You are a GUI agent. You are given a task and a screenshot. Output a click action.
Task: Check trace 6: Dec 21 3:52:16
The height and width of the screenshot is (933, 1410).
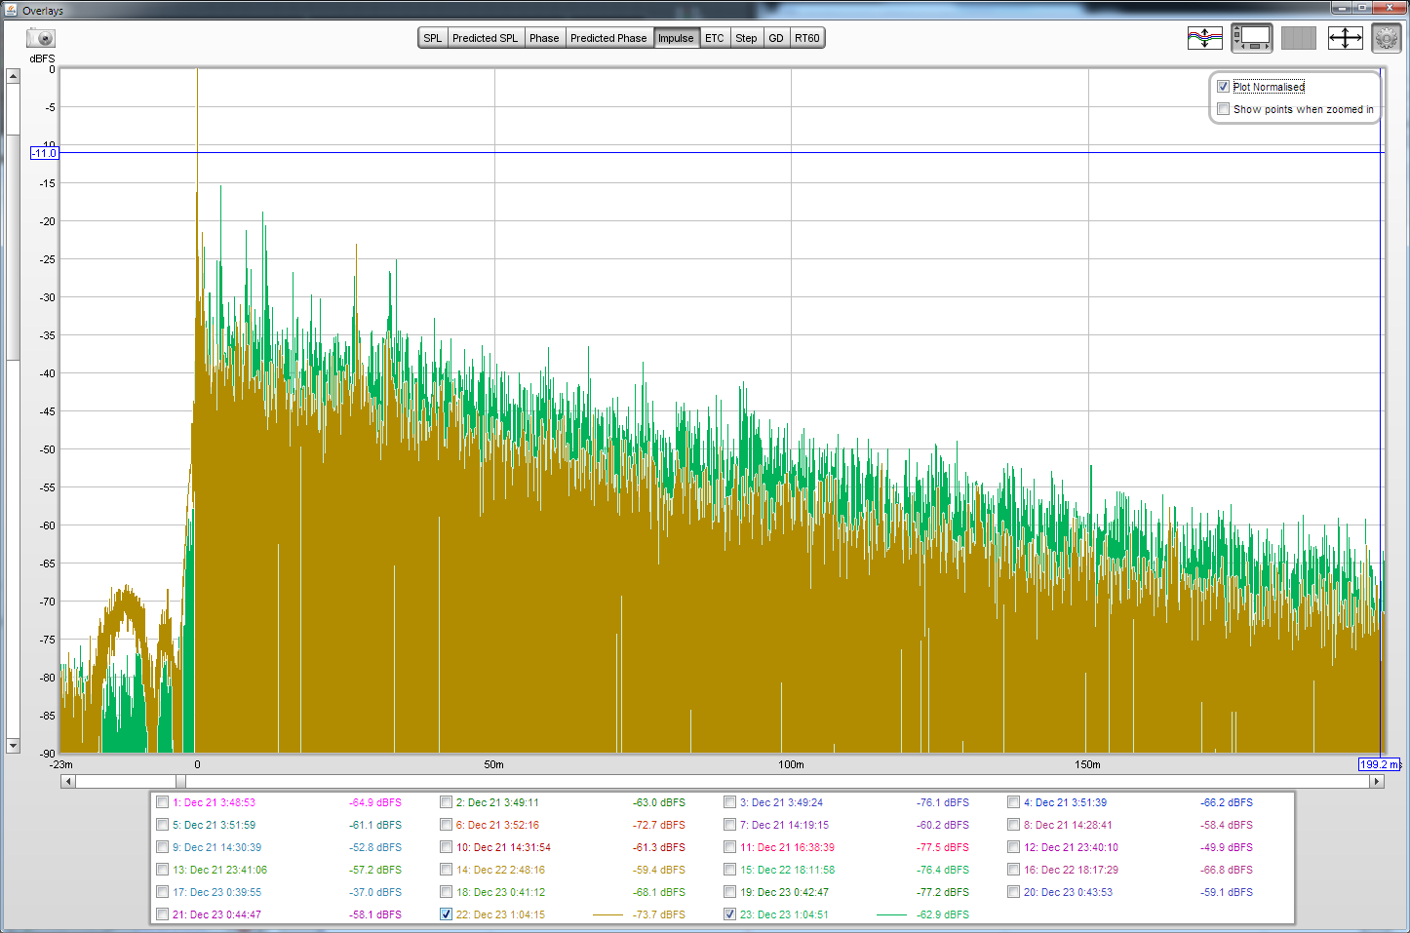click(446, 825)
